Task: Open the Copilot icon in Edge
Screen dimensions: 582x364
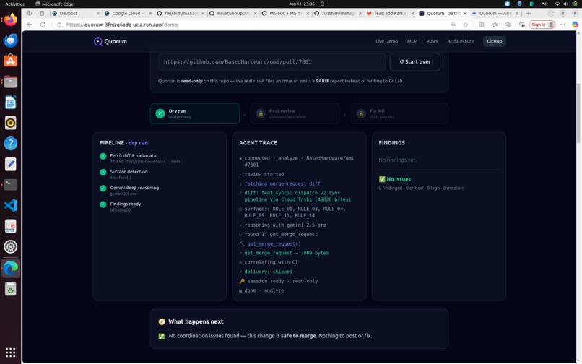Action: point(575,25)
